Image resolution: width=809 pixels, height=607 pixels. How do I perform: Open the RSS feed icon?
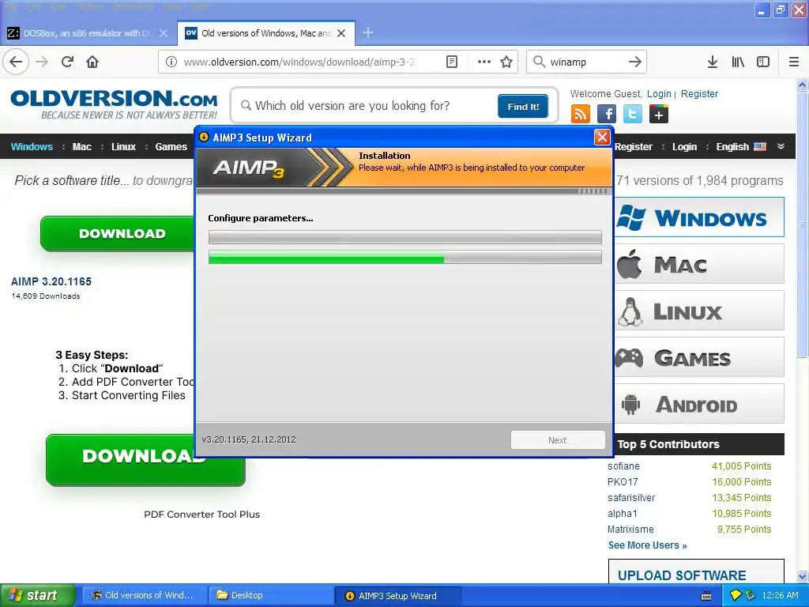581,114
